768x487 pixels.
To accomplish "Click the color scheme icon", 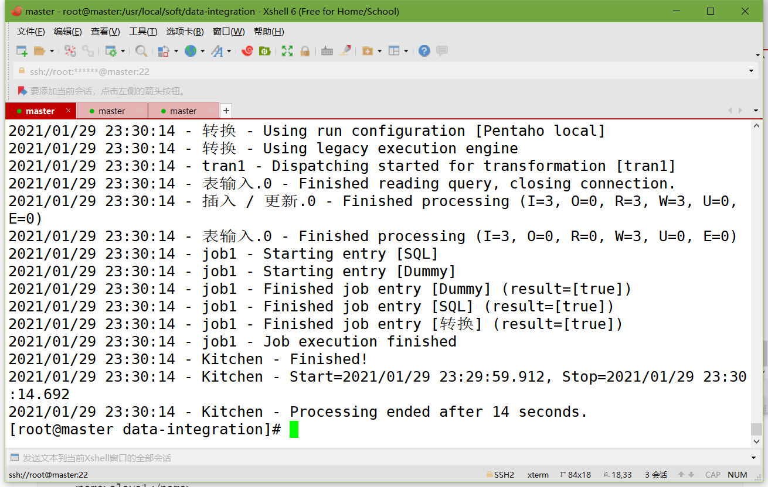I will (x=164, y=51).
